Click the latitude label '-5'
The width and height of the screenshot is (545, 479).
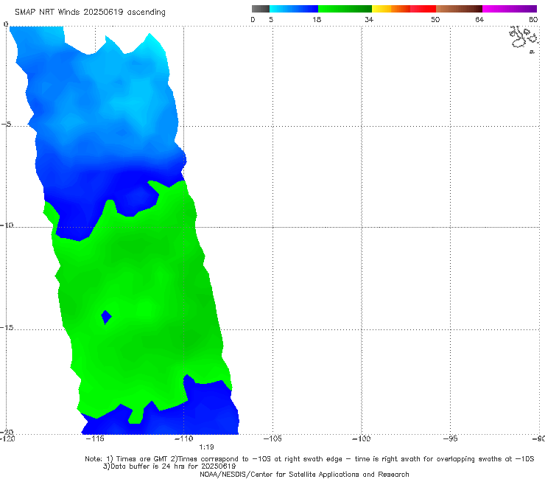point(6,125)
